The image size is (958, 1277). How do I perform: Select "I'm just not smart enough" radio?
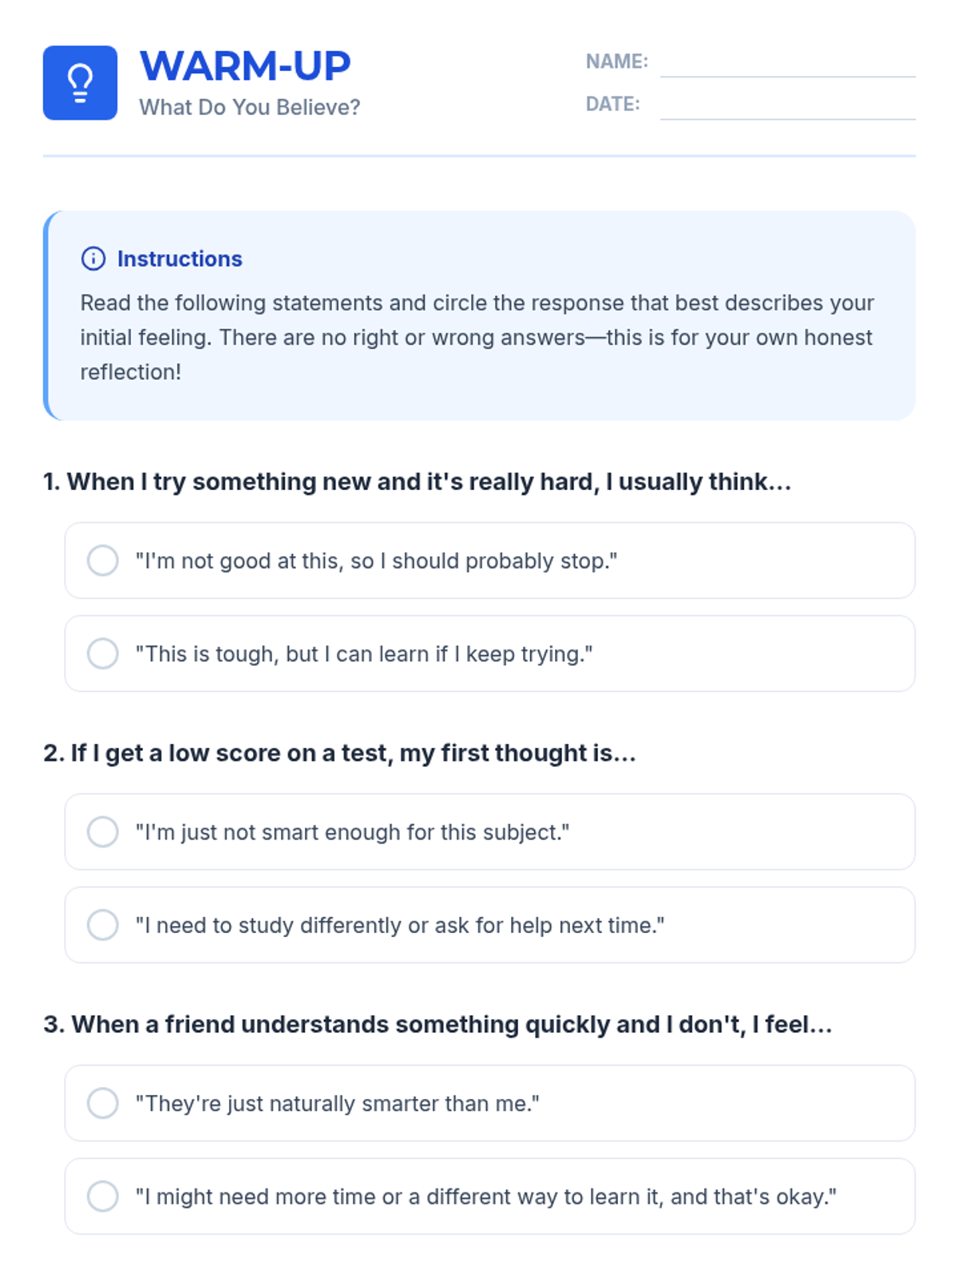tap(103, 832)
